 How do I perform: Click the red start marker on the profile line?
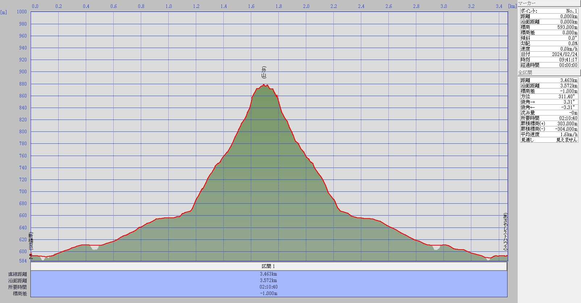pos(31,255)
